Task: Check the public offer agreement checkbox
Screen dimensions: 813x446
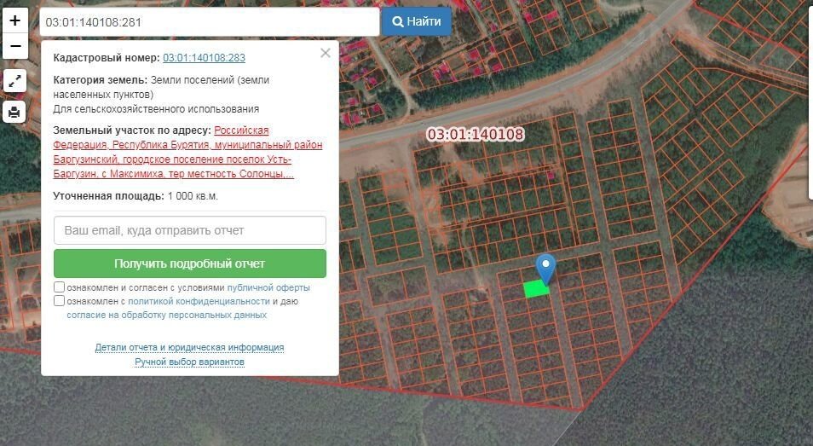Action: (60, 287)
